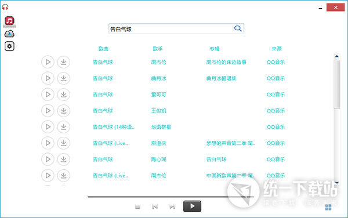Download the 华语群星 14种语 version
This screenshot has height=218, width=348.
[x=64, y=126]
